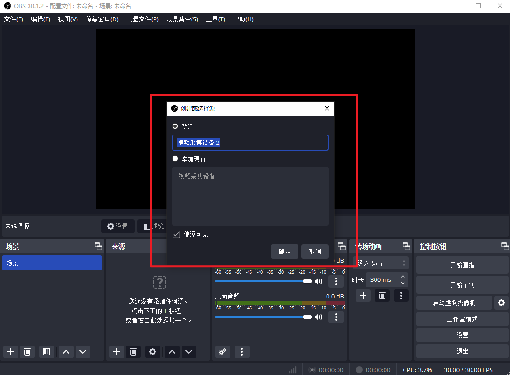Open the 停靠窗口(D) menu

click(x=102, y=19)
